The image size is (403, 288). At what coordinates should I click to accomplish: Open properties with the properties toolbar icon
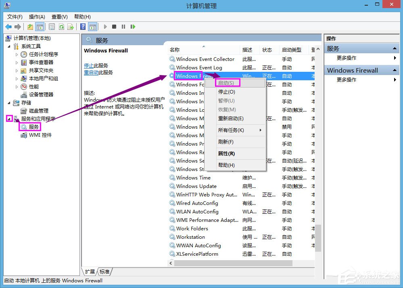click(52, 27)
